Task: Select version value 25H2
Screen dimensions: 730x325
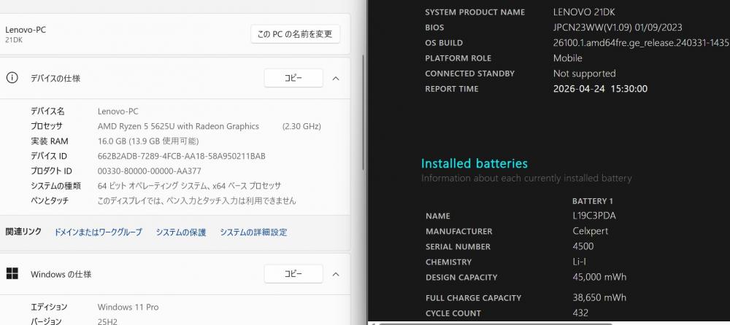Action: pos(107,321)
